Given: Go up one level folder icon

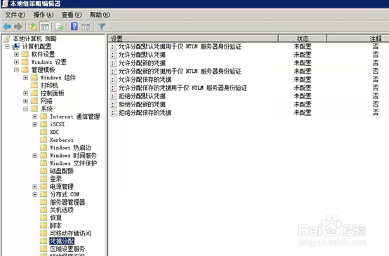Looking at the screenshot, I should coord(33,27).
